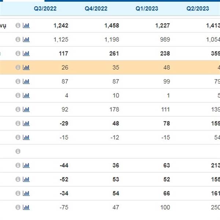Select the Q3/2022 column header

(45, 8)
